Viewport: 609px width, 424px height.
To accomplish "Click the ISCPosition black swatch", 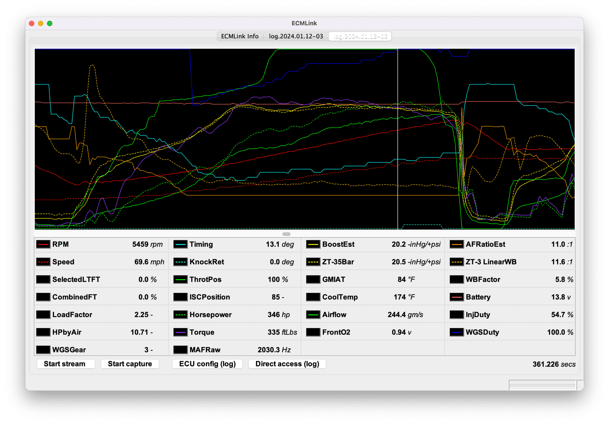I will (180, 297).
